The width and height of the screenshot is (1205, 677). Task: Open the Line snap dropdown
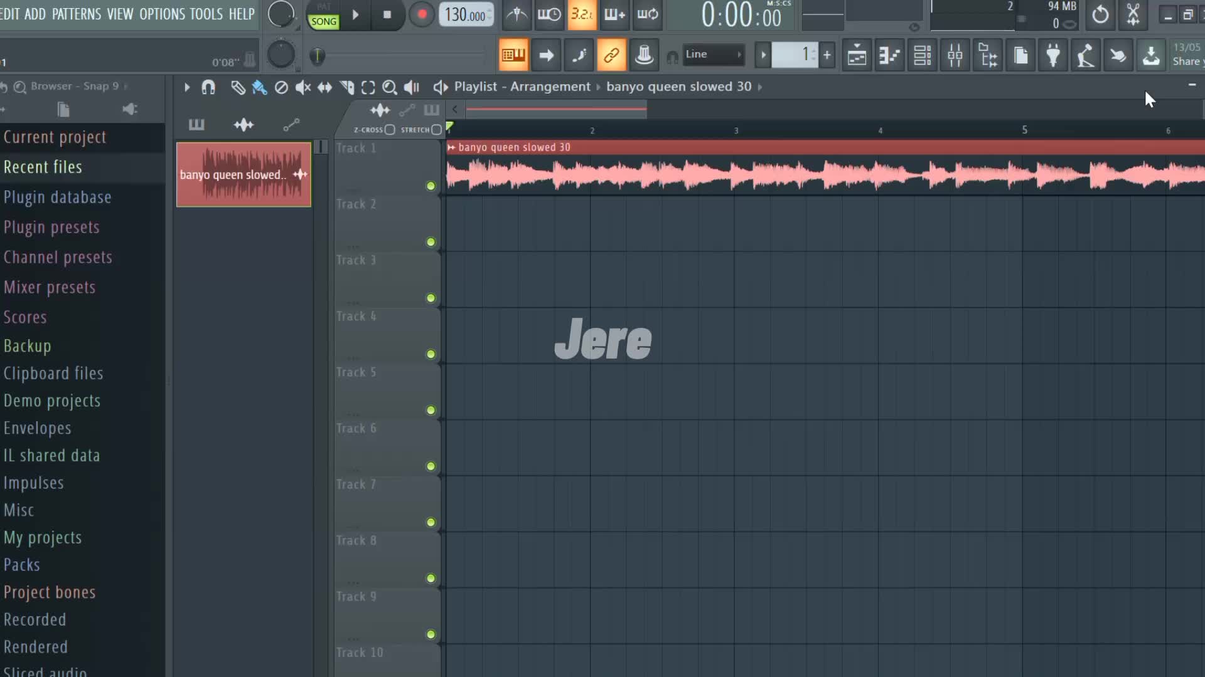[713, 55]
